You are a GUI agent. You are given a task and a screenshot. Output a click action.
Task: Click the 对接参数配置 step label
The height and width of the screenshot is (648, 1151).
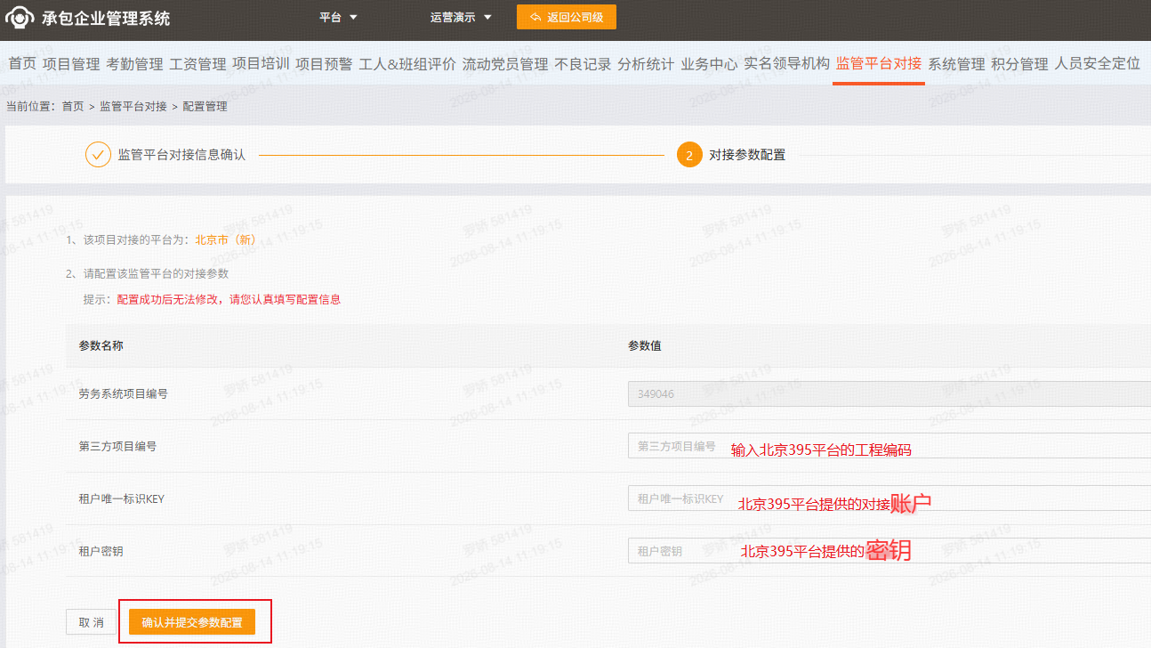pyautogui.click(x=747, y=155)
